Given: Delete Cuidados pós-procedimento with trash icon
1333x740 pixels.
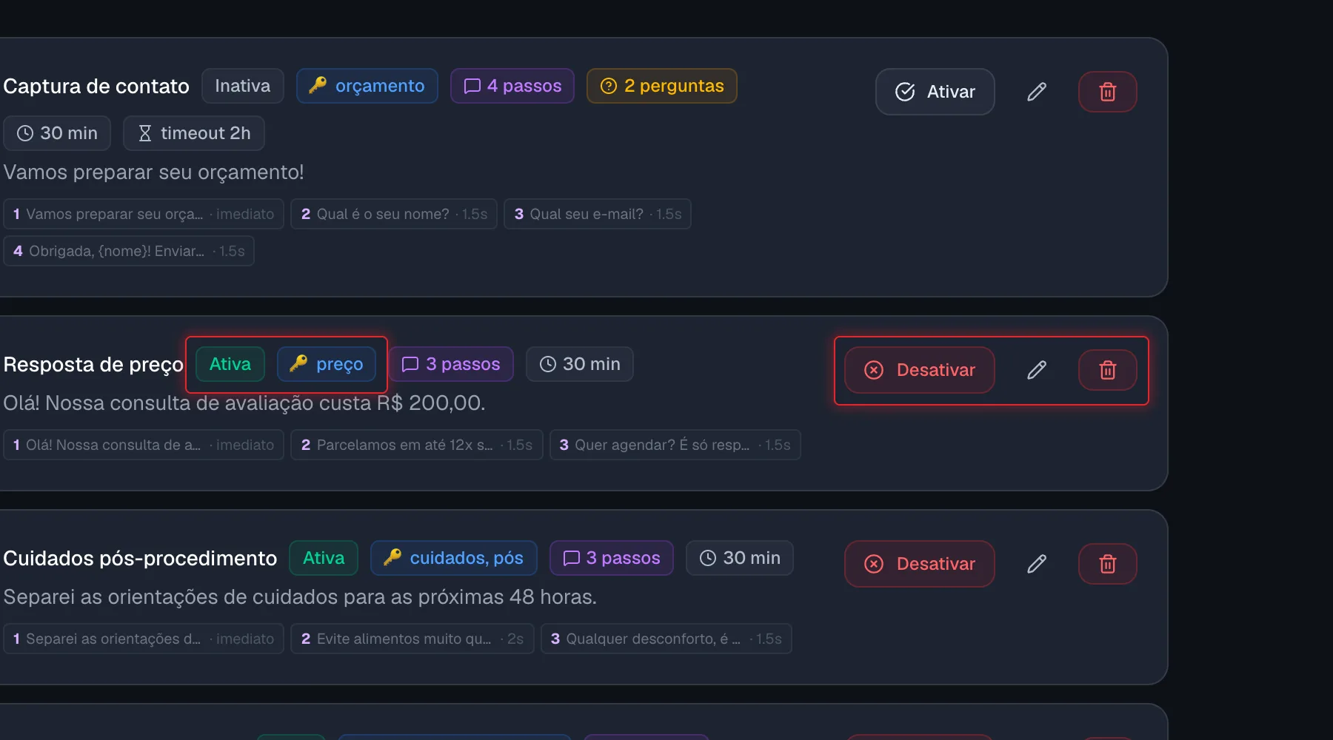Looking at the screenshot, I should 1107,564.
